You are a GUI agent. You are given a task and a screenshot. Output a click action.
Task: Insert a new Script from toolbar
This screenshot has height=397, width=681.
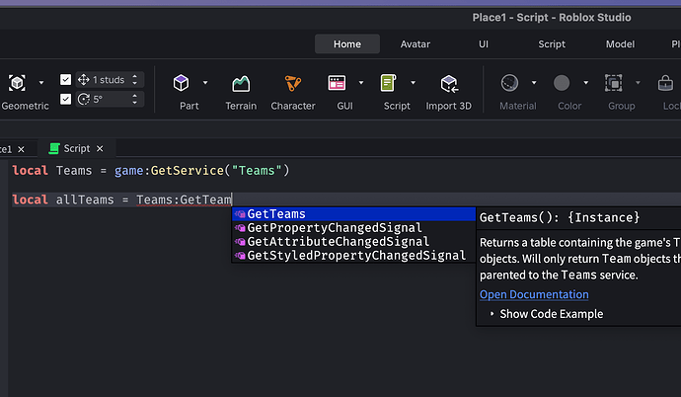coord(388,83)
